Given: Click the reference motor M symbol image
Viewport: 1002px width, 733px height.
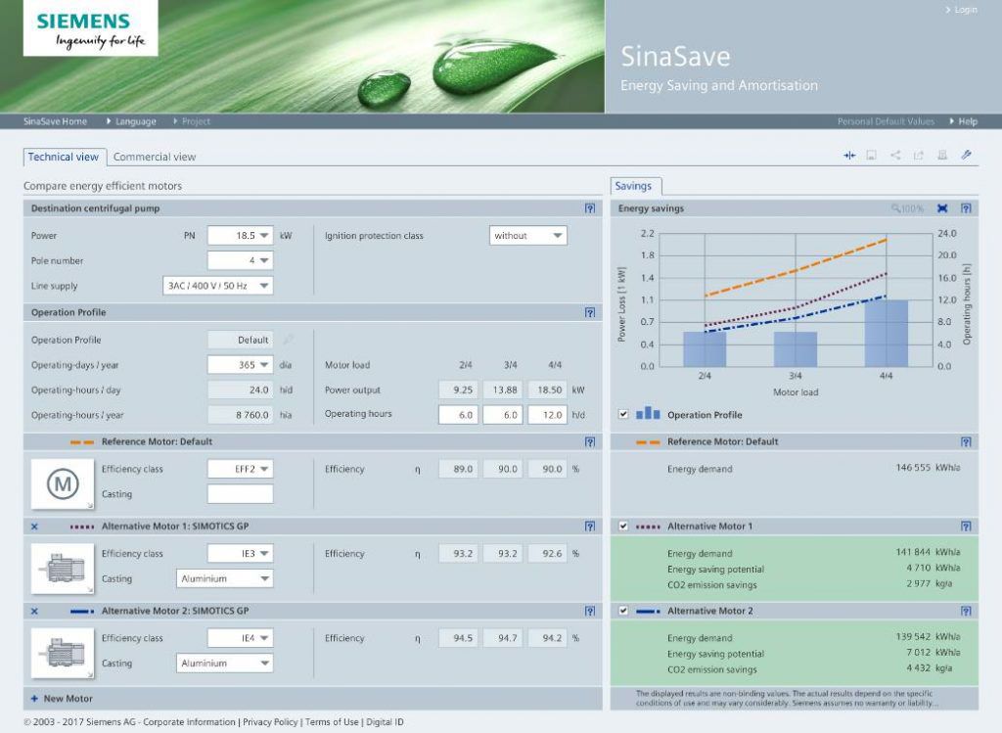Looking at the screenshot, I should tap(63, 483).
